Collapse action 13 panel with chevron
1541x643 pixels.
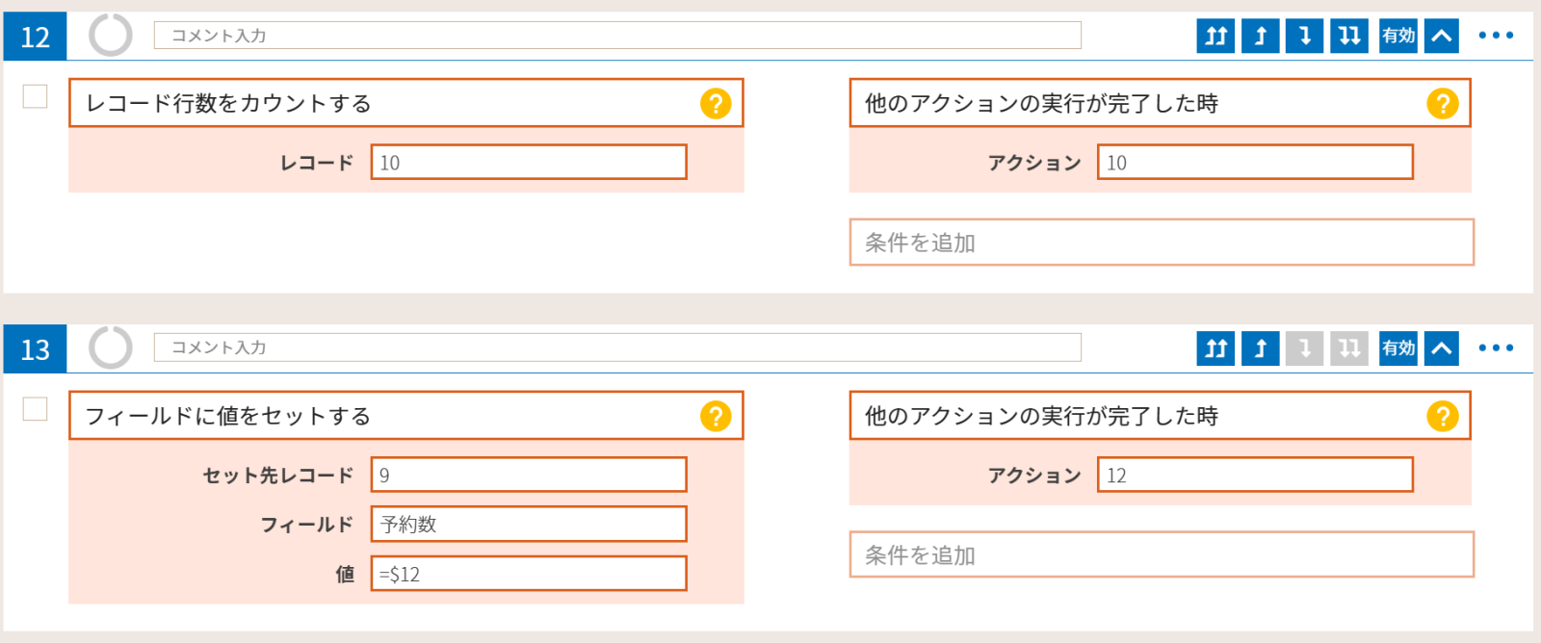tap(1442, 348)
